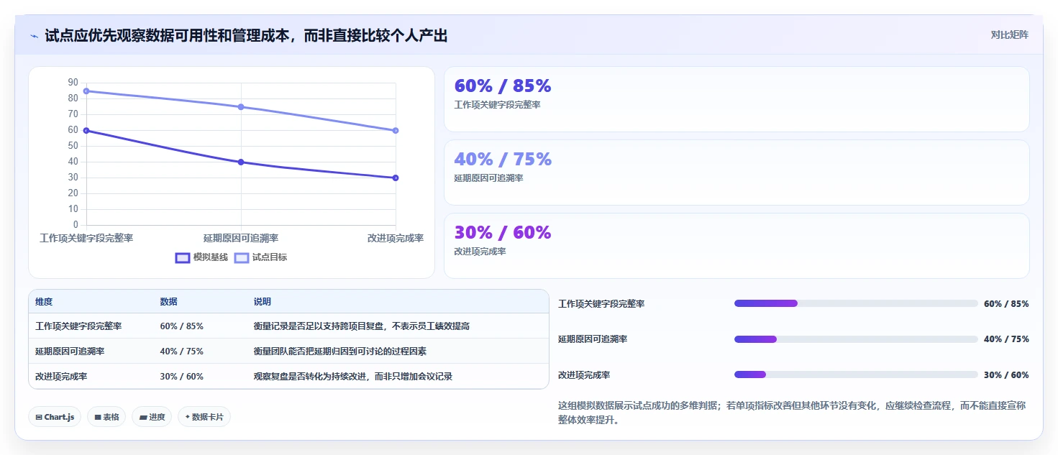Click table cell 延期原因可追溯率
Image resolution: width=1058 pixels, height=455 pixels.
[x=70, y=351]
